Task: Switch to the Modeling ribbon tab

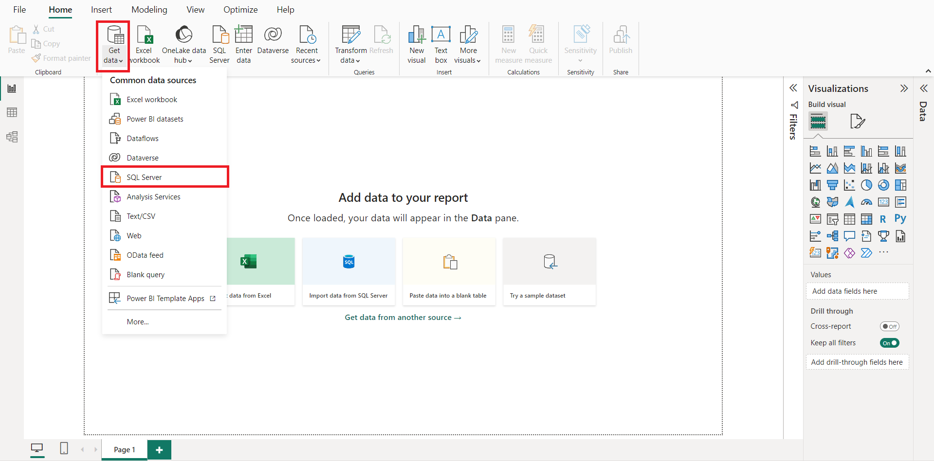Action: (x=149, y=10)
